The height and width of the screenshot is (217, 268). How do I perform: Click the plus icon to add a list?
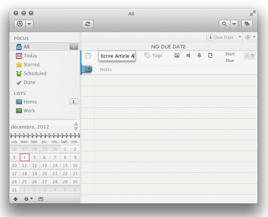click(16, 199)
